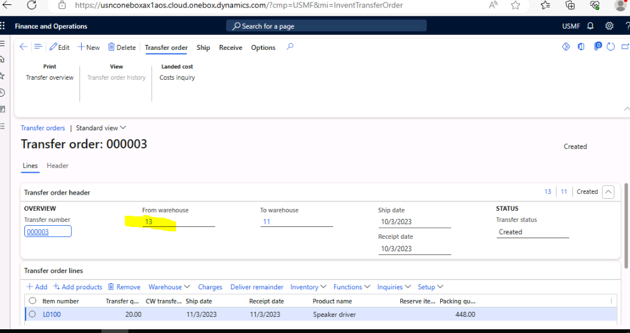Open the Ship ribbon tab
This screenshot has width=630, height=333.
coord(204,47)
